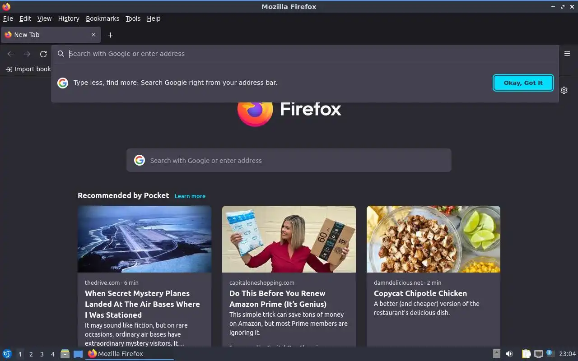Focus the address bar search field
This screenshot has height=361, width=578.
point(305,54)
